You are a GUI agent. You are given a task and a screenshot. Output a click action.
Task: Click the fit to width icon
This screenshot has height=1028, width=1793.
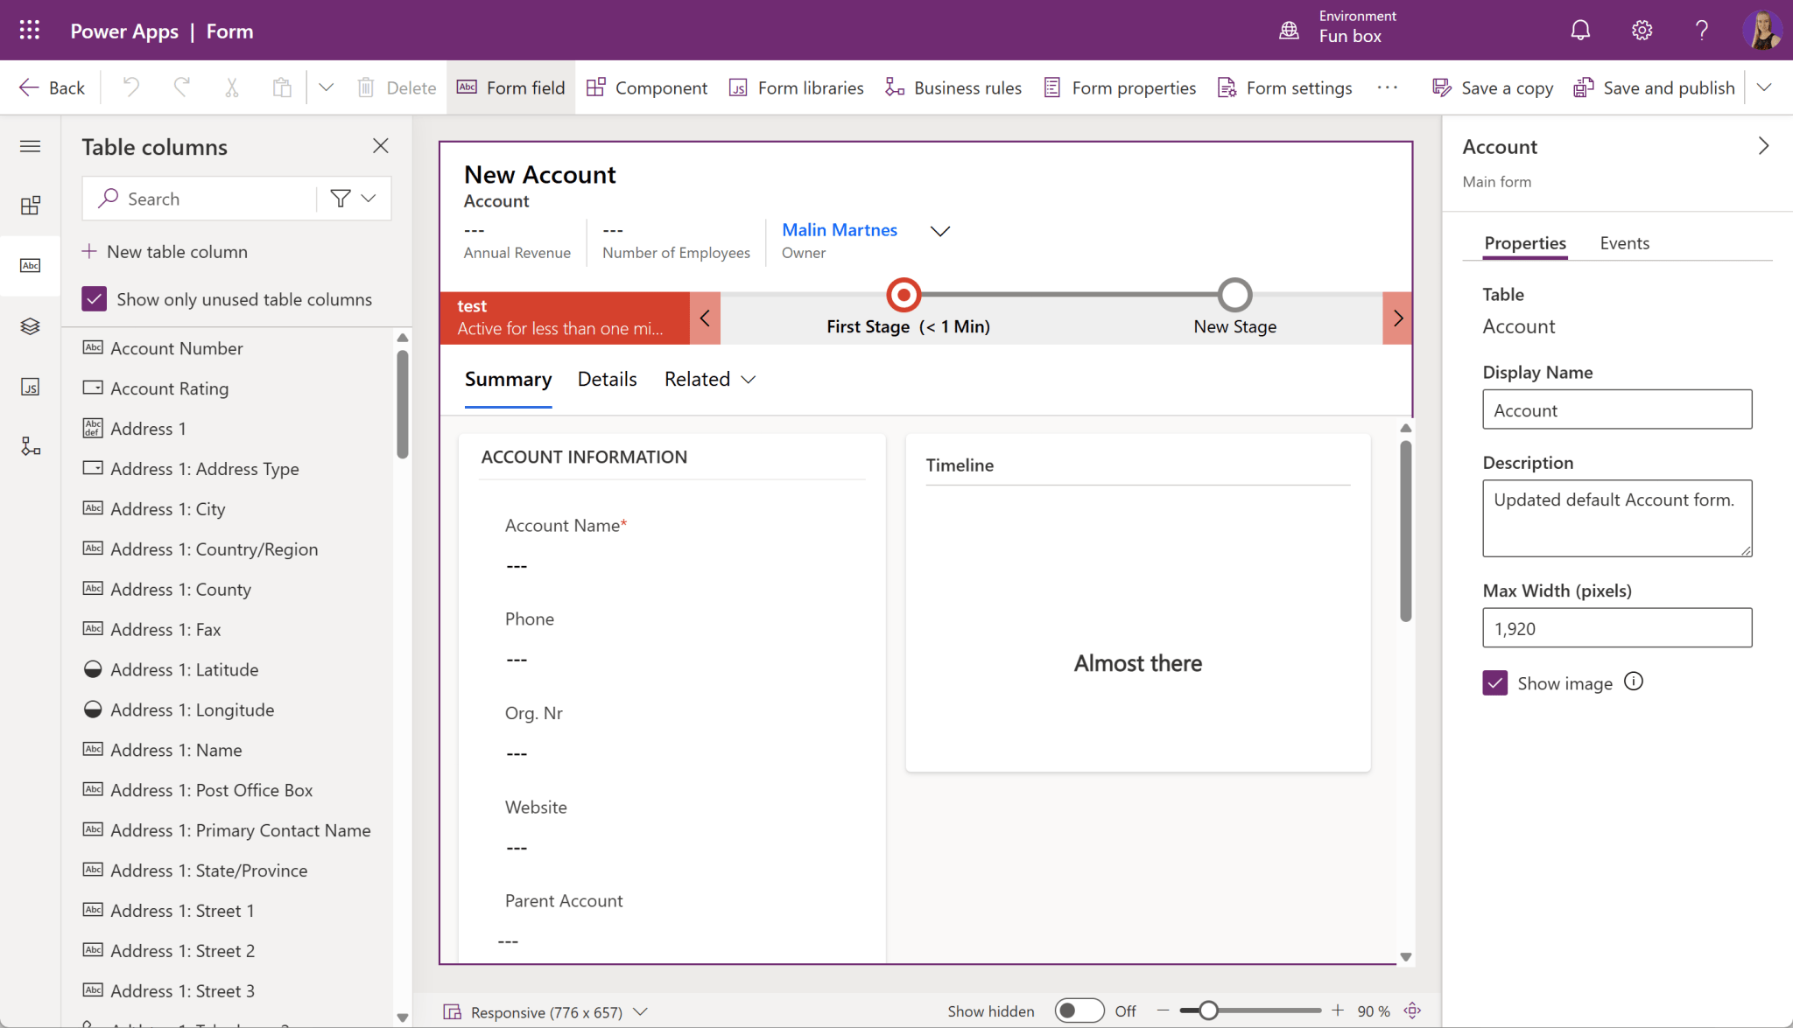click(1412, 1011)
